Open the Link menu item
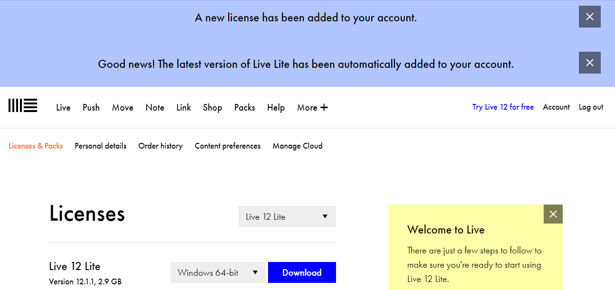Image resolution: width=615 pixels, height=290 pixels. (x=183, y=107)
